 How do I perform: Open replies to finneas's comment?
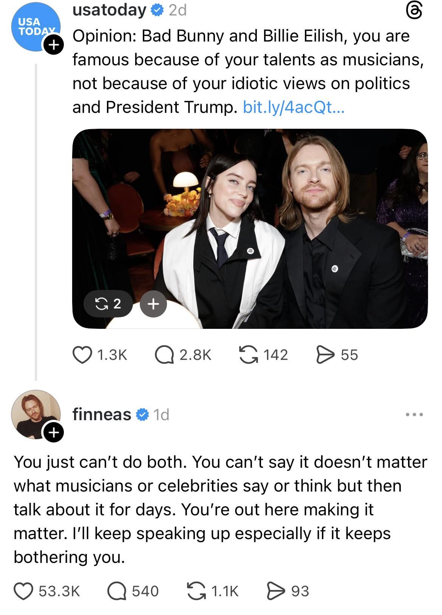click(116, 591)
